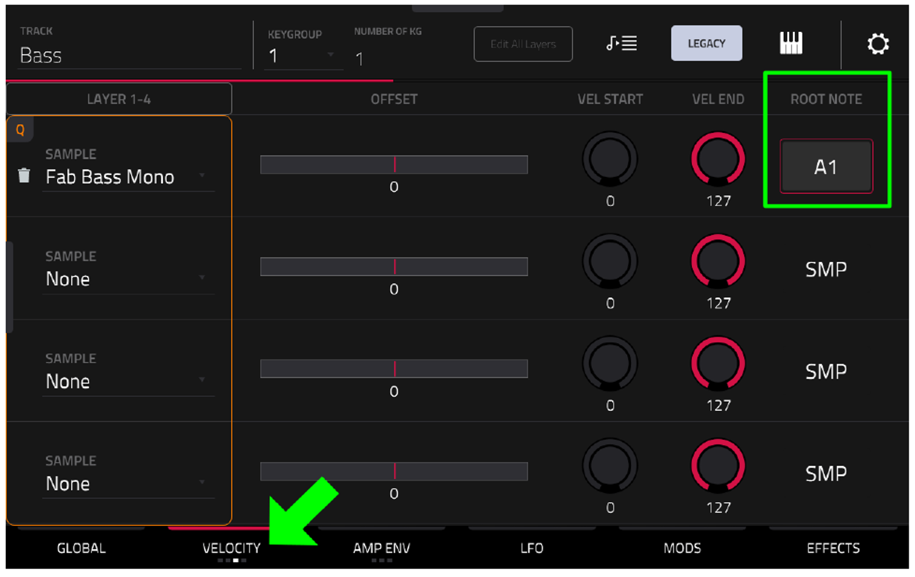Switch to the GLOBAL tab

(x=81, y=548)
